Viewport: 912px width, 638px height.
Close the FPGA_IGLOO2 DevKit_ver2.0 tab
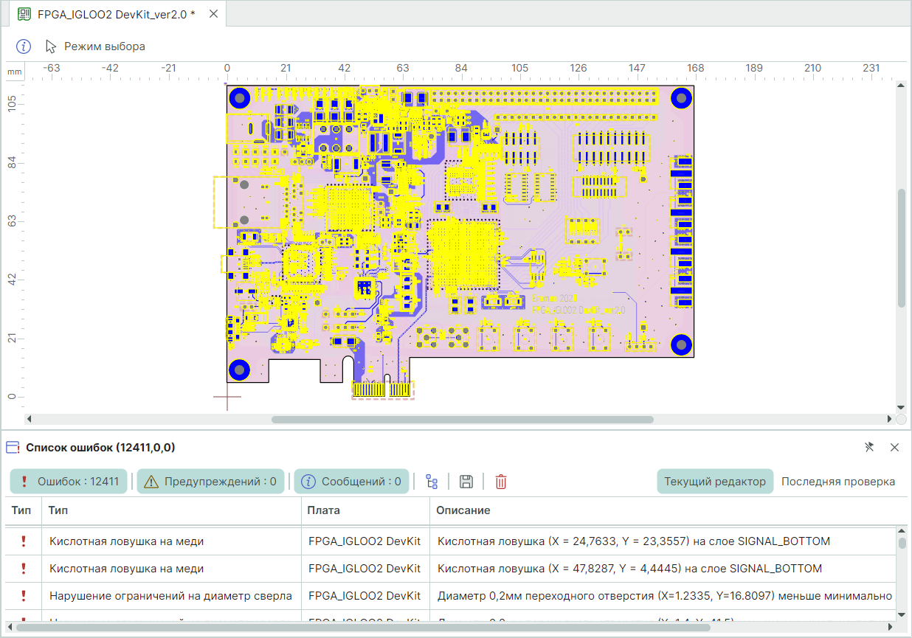pos(213,14)
